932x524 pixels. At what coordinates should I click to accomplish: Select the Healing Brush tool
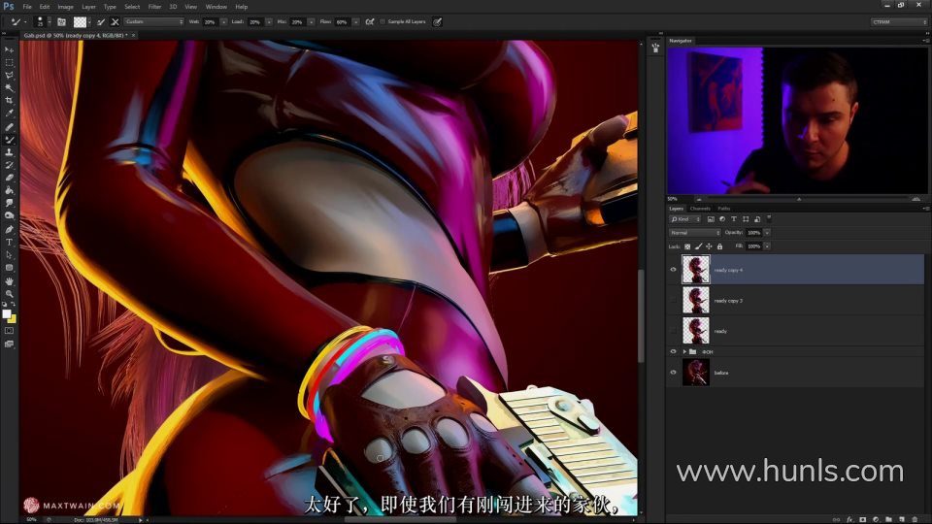point(9,126)
